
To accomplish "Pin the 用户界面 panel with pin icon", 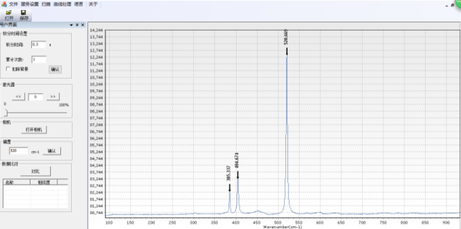I will [77, 25].
